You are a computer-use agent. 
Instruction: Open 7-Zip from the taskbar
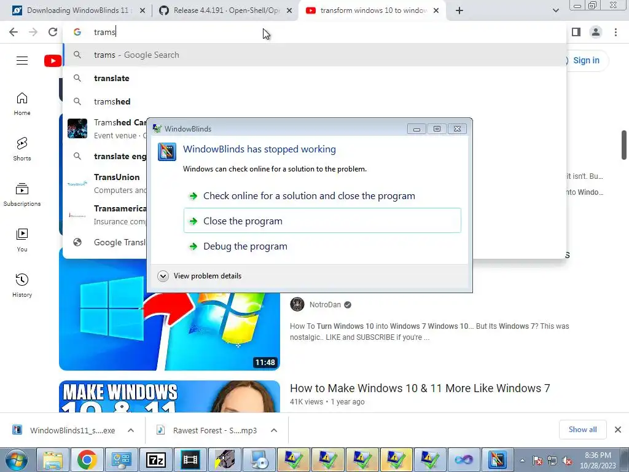point(156,460)
